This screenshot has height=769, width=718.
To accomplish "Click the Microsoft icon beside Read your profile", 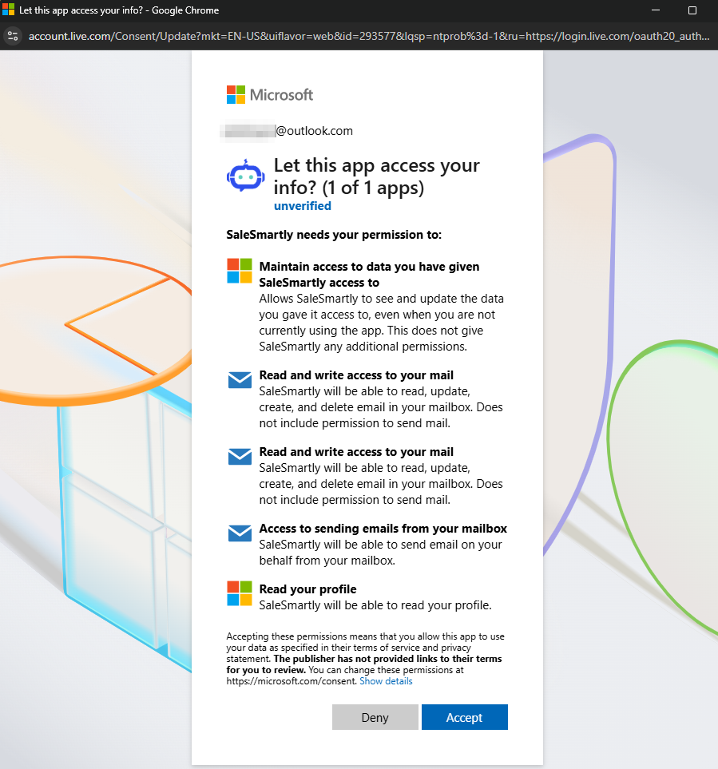I will [x=240, y=593].
